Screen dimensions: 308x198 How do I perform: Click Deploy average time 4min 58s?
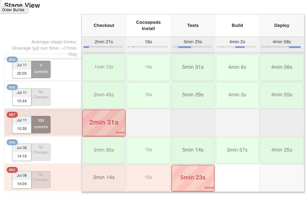(x=282, y=42)
